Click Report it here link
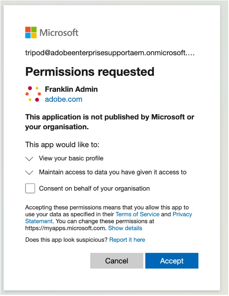 127,240
